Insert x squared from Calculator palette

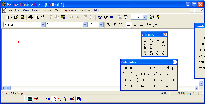(149, 74)
